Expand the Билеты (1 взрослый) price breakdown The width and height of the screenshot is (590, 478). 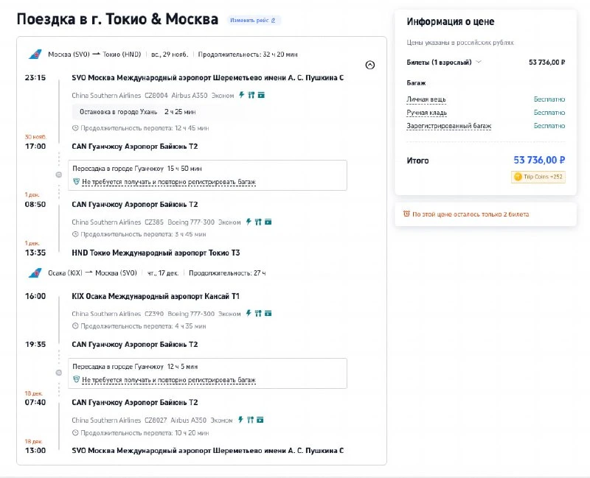479,62
